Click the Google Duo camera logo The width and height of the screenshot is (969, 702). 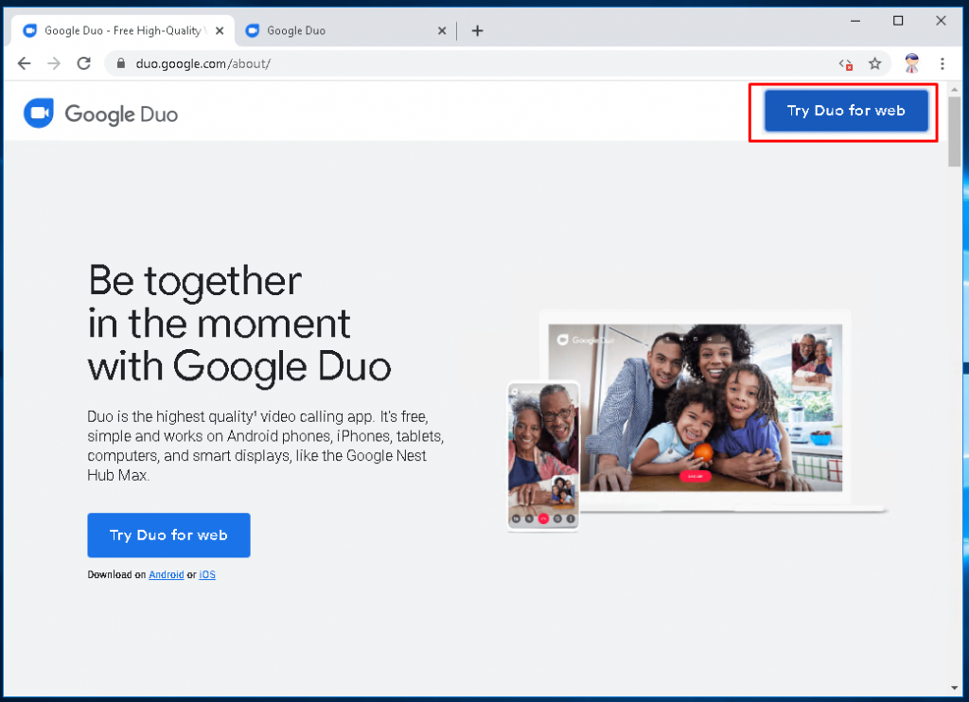tap(38, 114)
